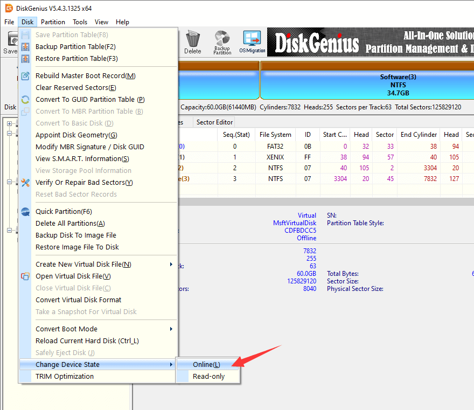This screenshot has height=410, width=474.
Task: Click the File System column header
Action: tap(275, 135)
